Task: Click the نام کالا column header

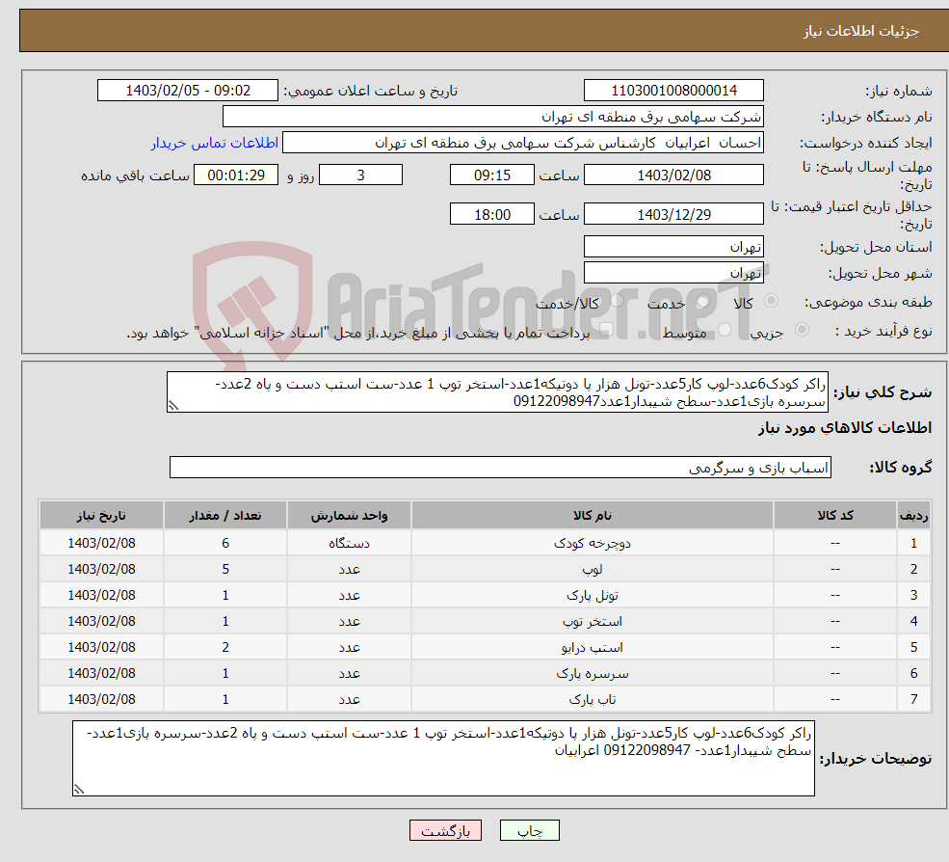Action: pyautogui.click(x=592, y=516)
